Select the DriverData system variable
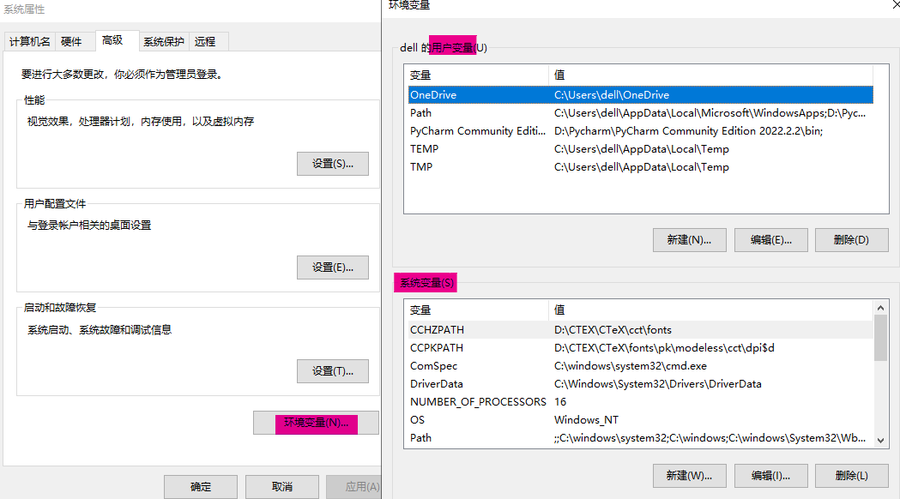 pos(641,384)
